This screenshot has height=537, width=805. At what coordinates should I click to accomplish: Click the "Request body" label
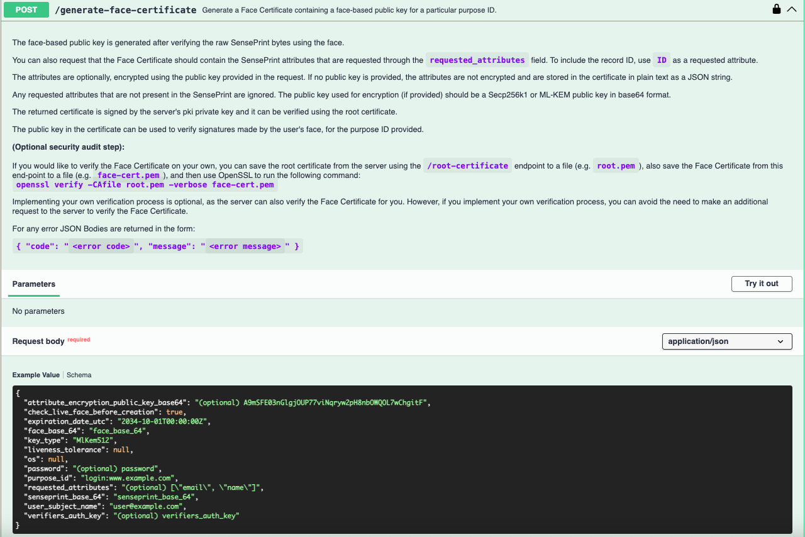tap(38, 341)
